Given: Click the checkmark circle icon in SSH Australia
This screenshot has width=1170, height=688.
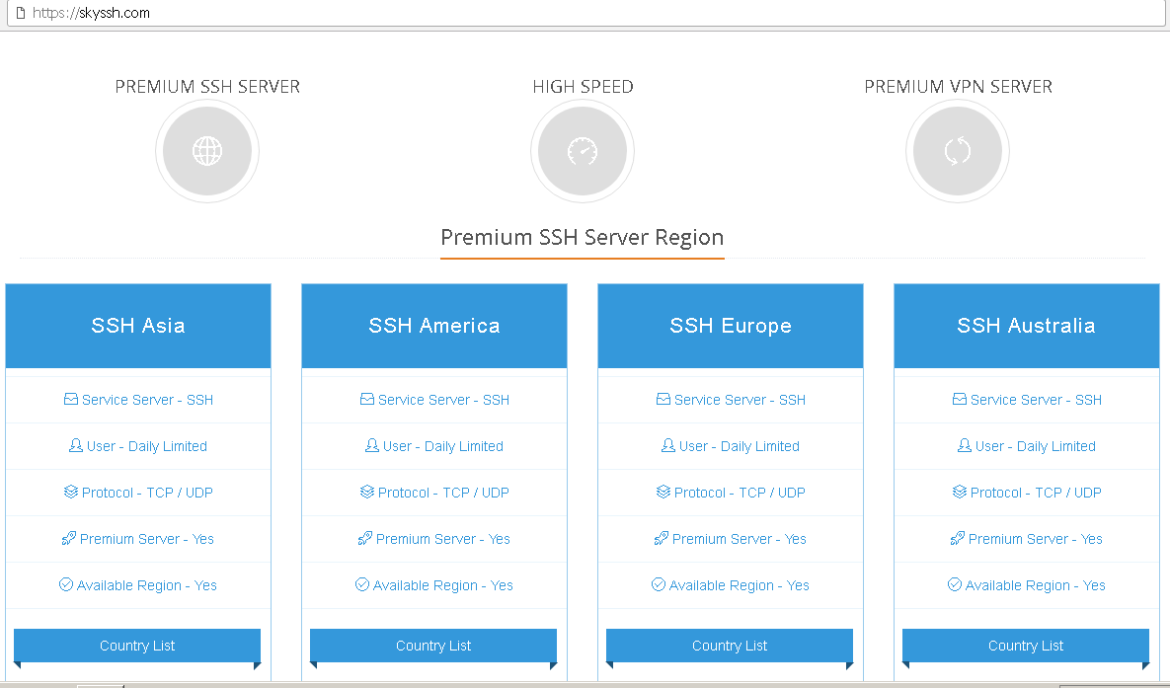Looking at the screenshot, I should coord(955,585).
